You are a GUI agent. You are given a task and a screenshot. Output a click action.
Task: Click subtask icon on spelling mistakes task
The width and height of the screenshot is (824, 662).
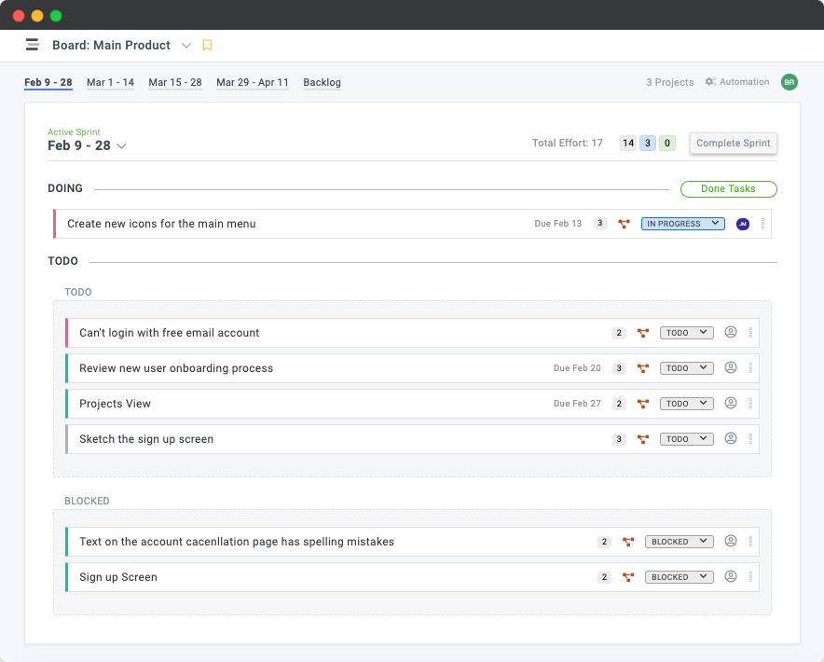628,542
